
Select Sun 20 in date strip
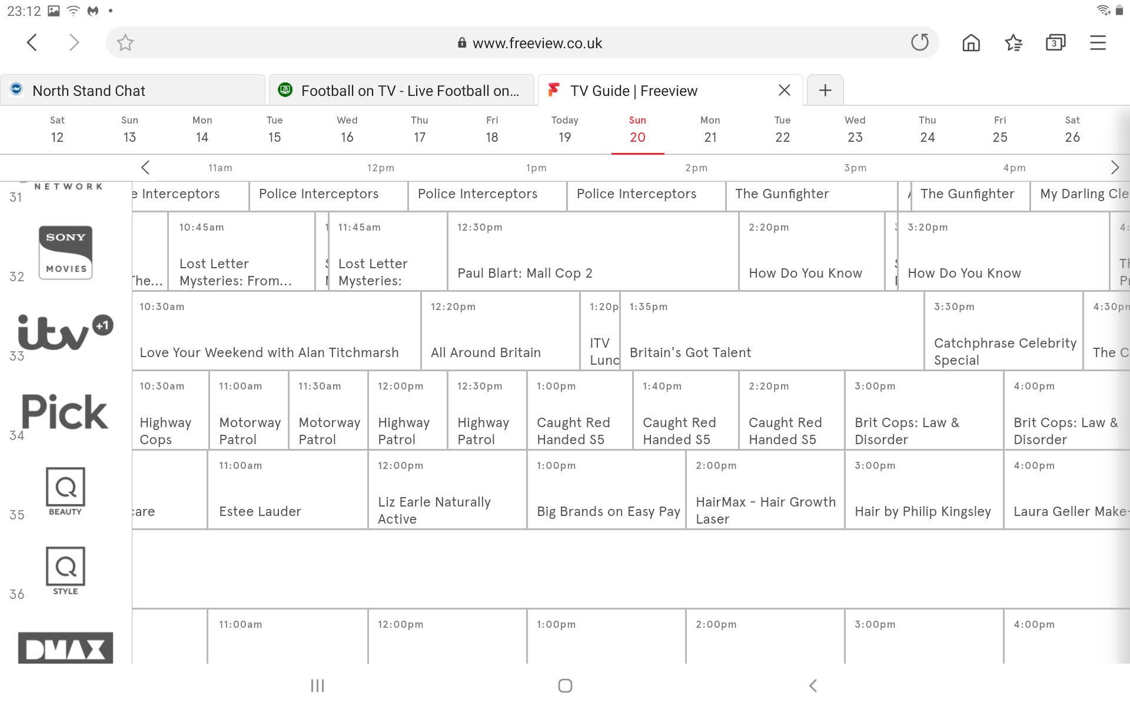[x=637, y=129]
